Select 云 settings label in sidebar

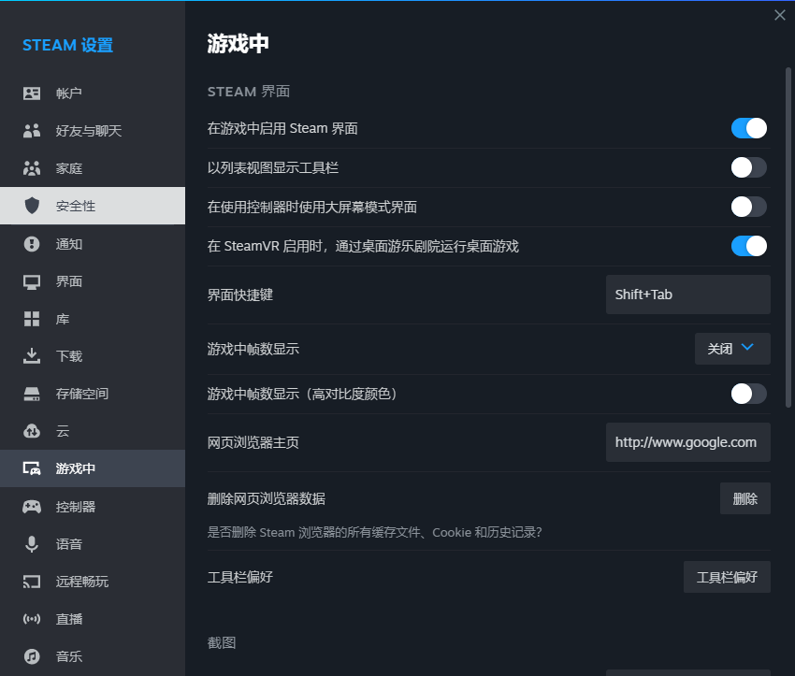point(63,431)
